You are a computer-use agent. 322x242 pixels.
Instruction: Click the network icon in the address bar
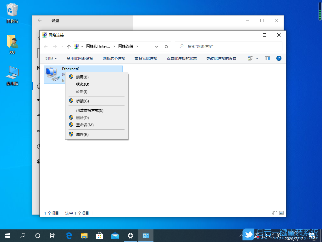click(76, 46)
